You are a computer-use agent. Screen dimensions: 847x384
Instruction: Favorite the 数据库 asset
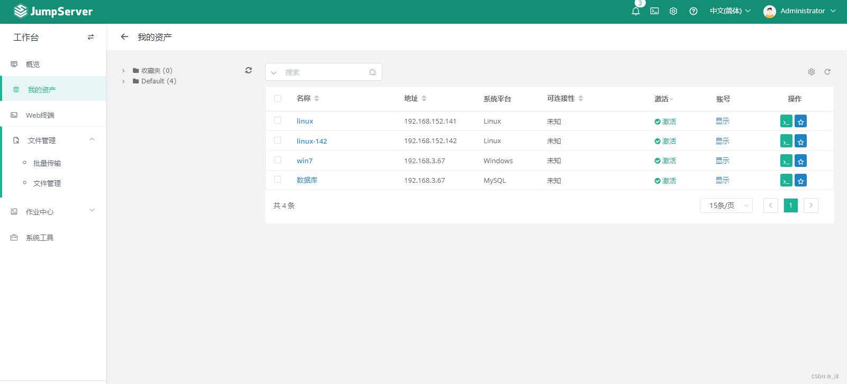coord(801,181)
